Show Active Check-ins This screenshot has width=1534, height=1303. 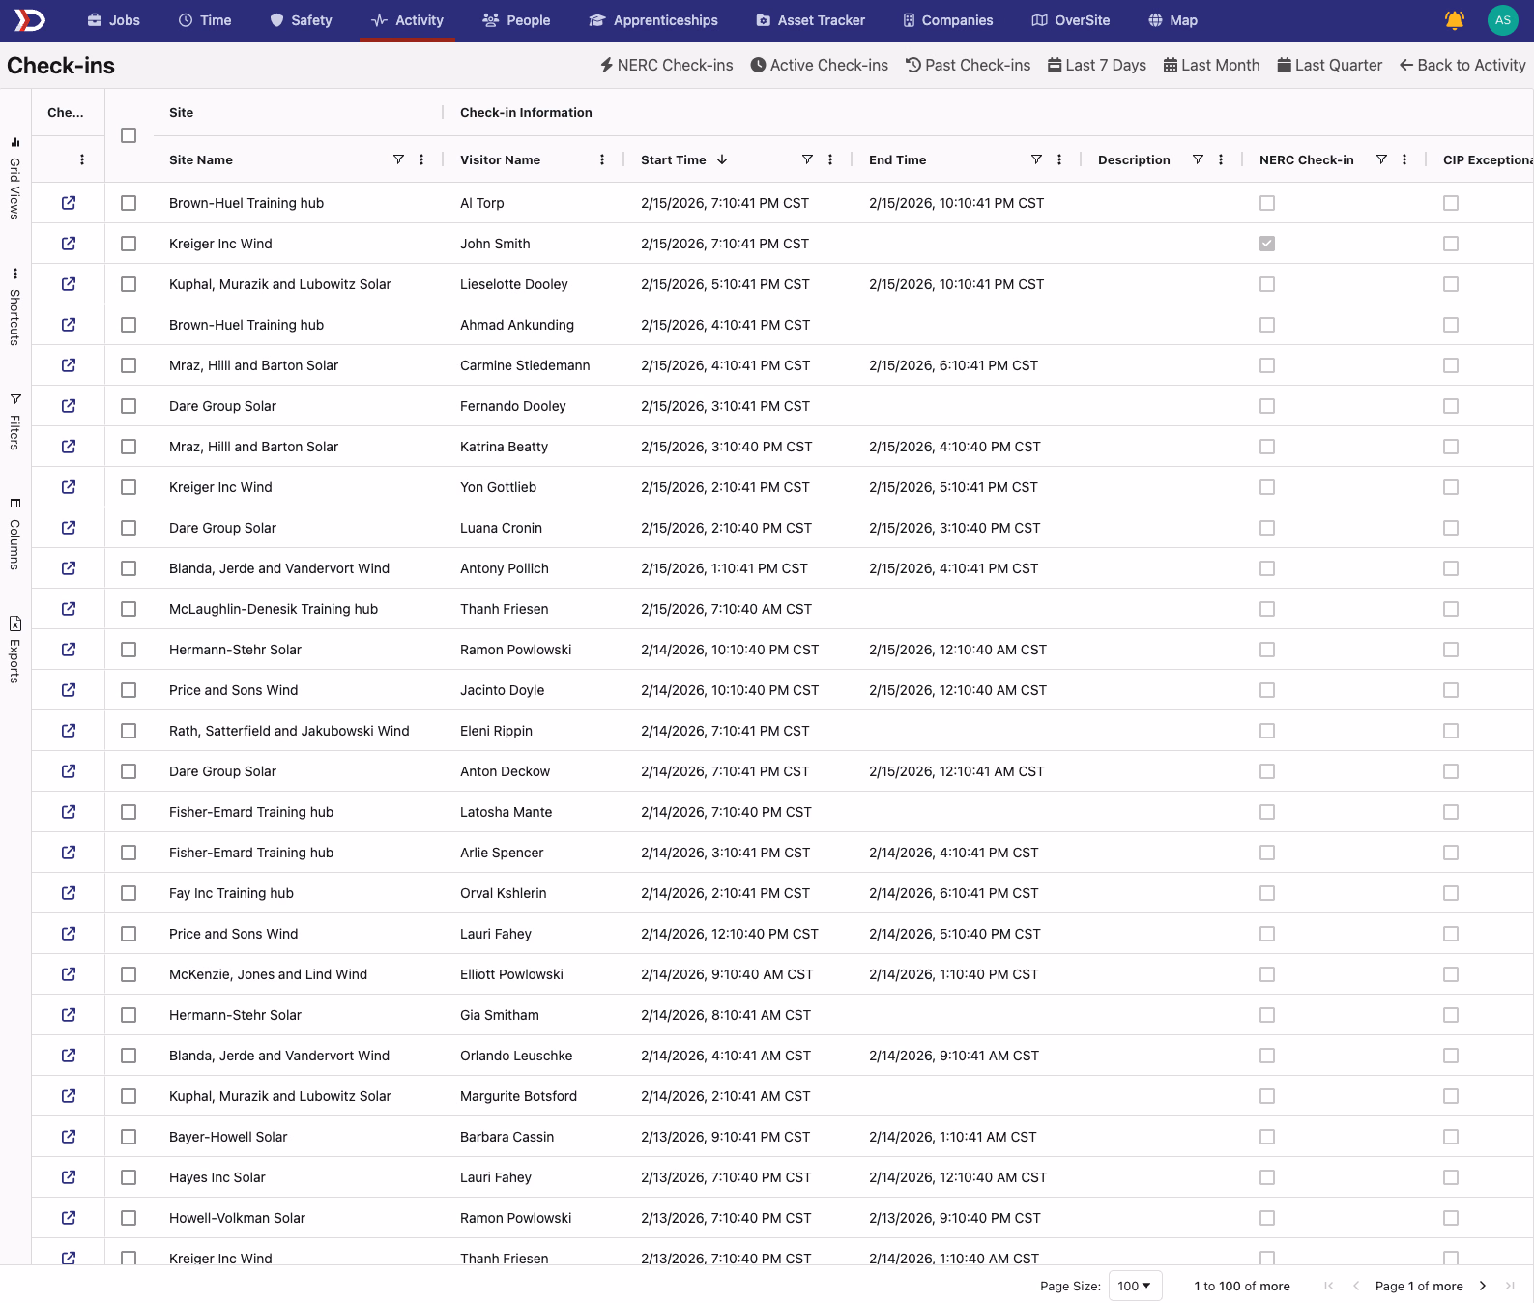pyautogui.click(x=820, y=65)
